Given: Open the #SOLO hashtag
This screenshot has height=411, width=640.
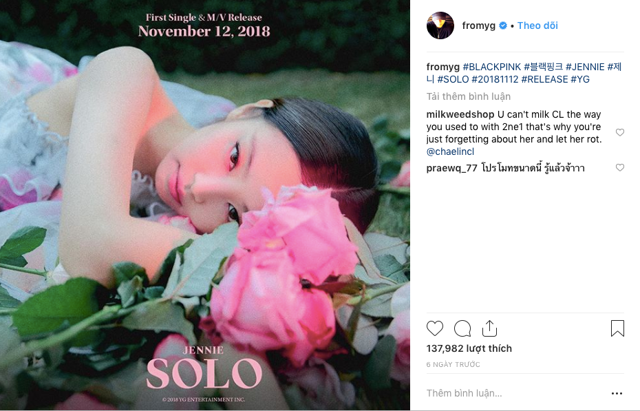Looking at the screenshot, I should pyautogui.click(x=453, y=79).
